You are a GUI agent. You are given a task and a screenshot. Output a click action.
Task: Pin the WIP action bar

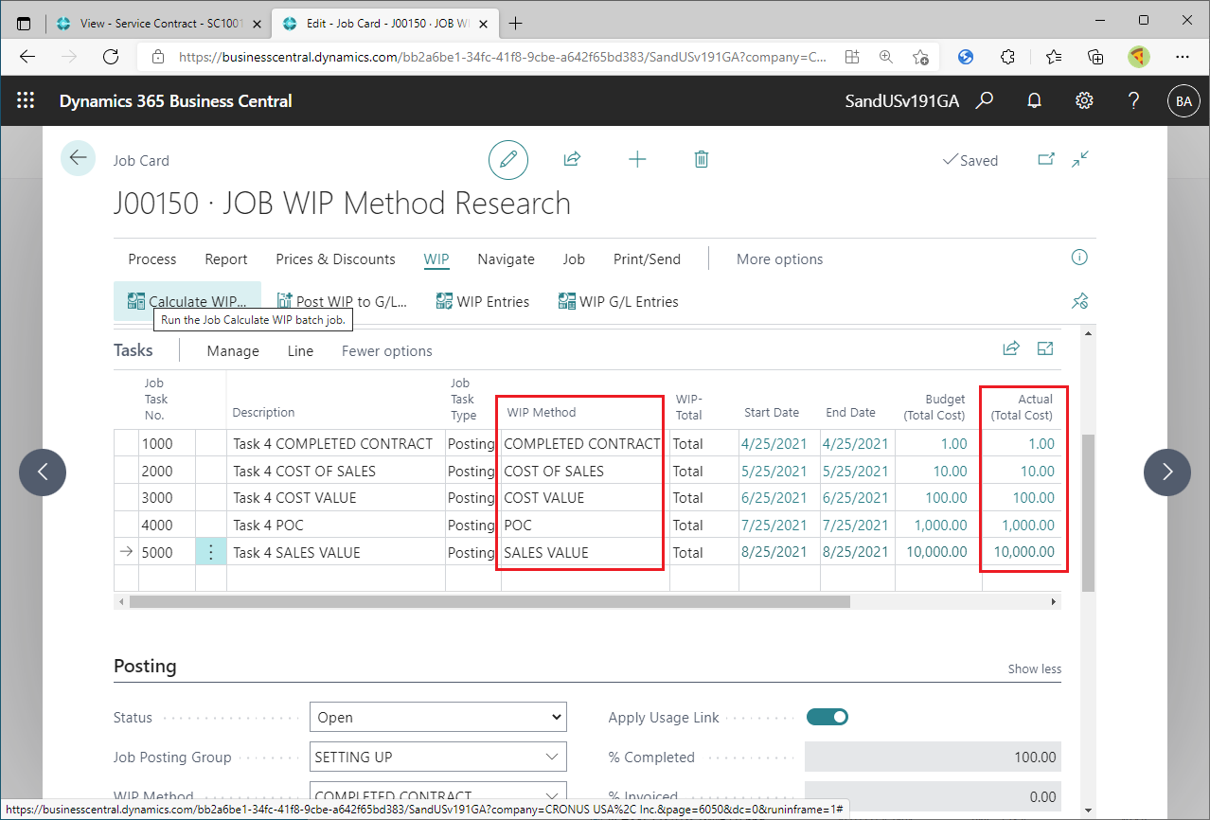coord(1079,300)
